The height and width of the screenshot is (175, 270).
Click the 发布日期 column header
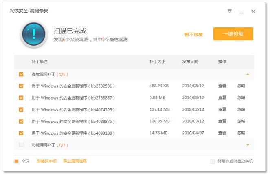[190, 62]
